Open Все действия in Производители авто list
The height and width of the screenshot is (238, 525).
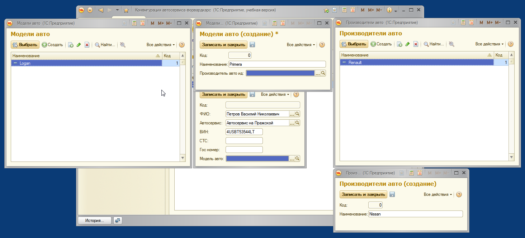click(489, 44)
